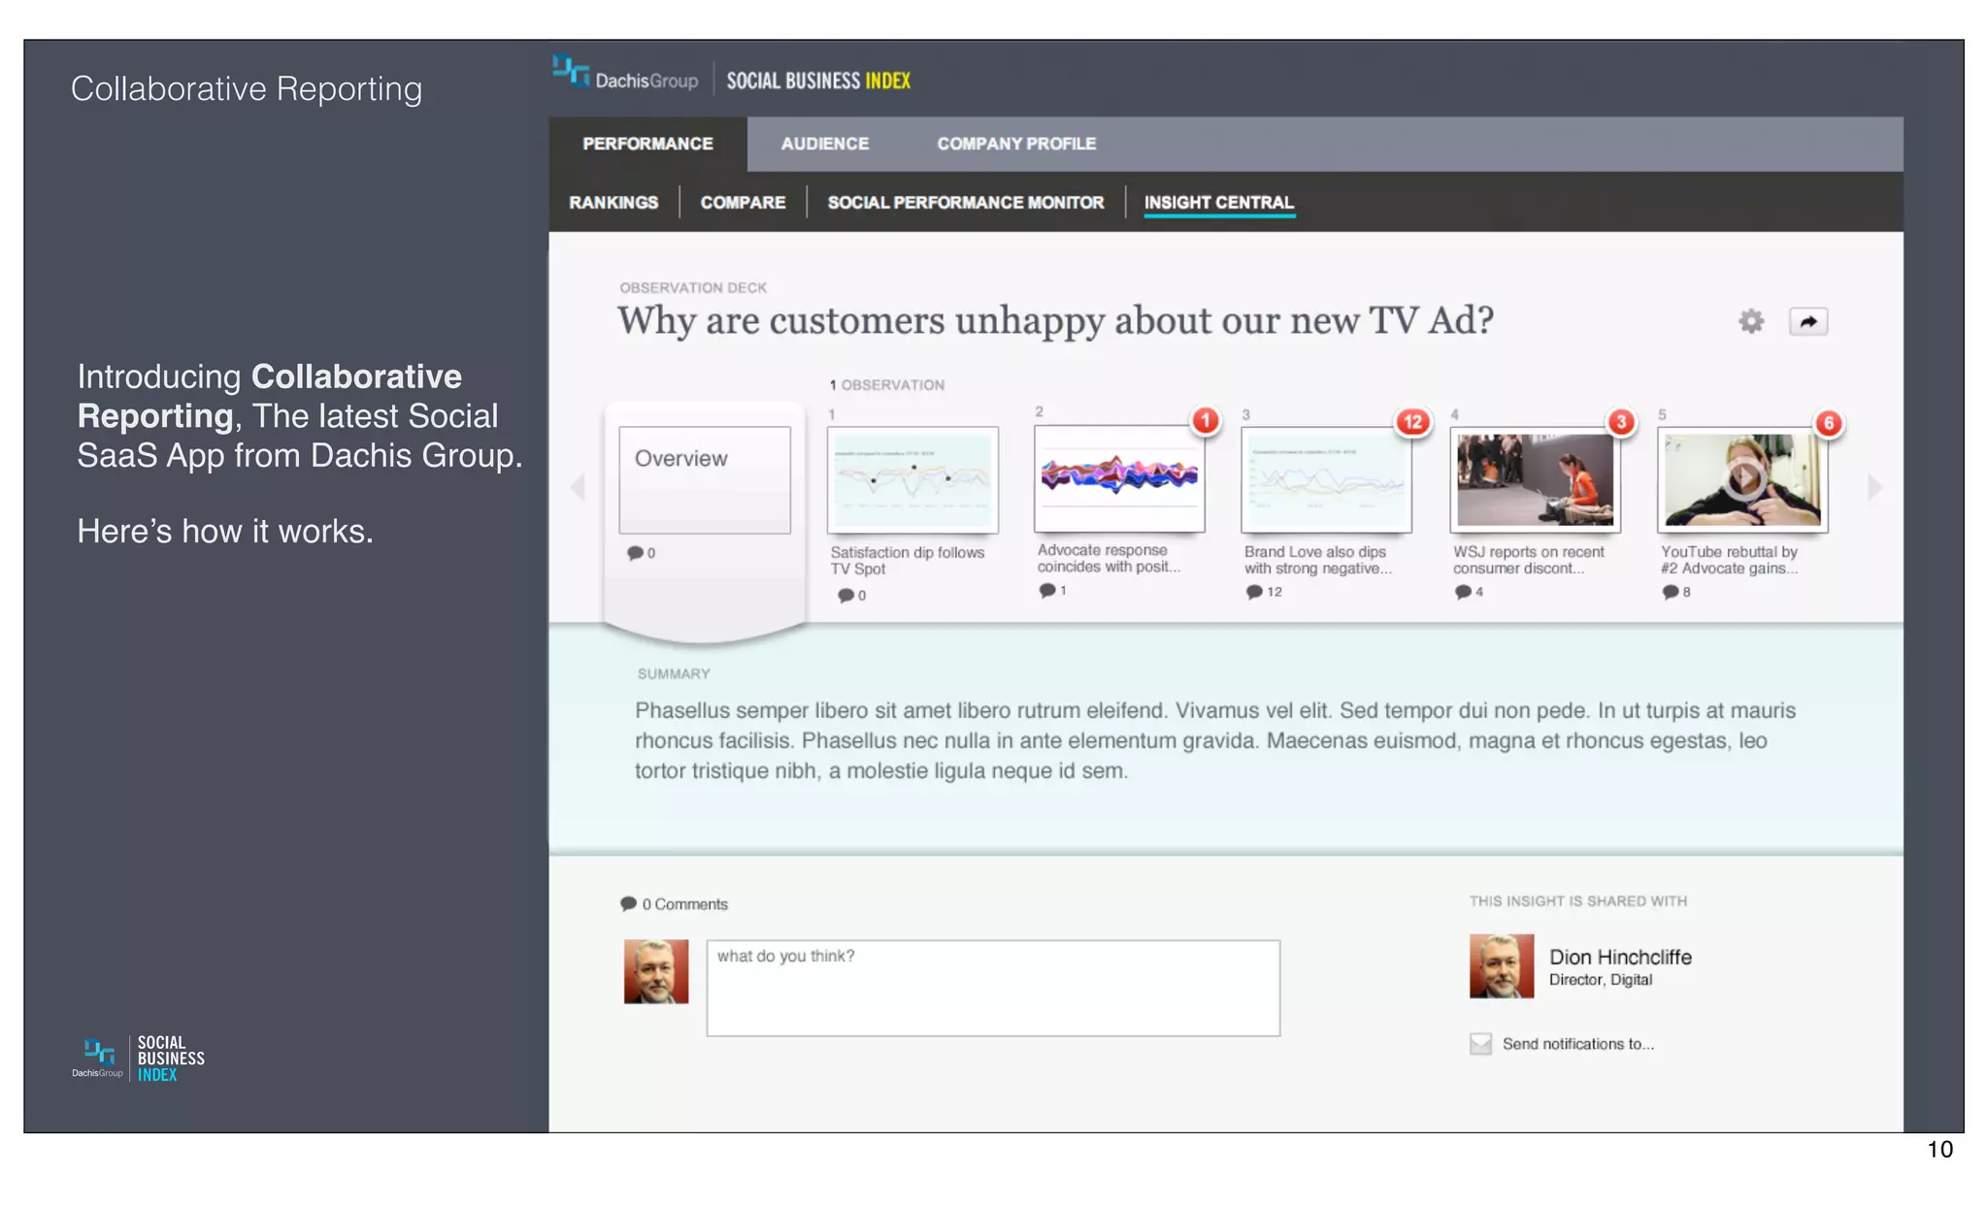Click the 0 Comments label
1988x1206 pixels.
pyautogui.click(x=684, y=904)
